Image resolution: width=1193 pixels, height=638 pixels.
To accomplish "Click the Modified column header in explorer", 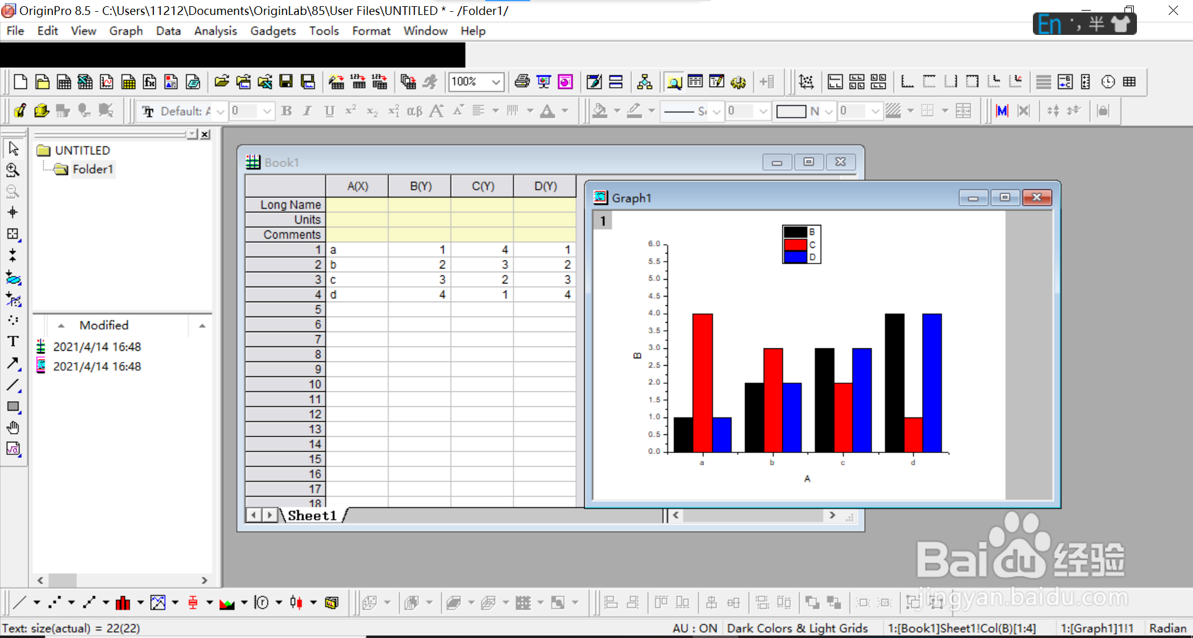I will click(103, 325).
